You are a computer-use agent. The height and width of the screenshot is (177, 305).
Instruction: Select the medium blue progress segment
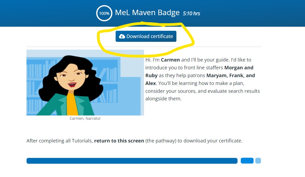(x=247, y=161)
